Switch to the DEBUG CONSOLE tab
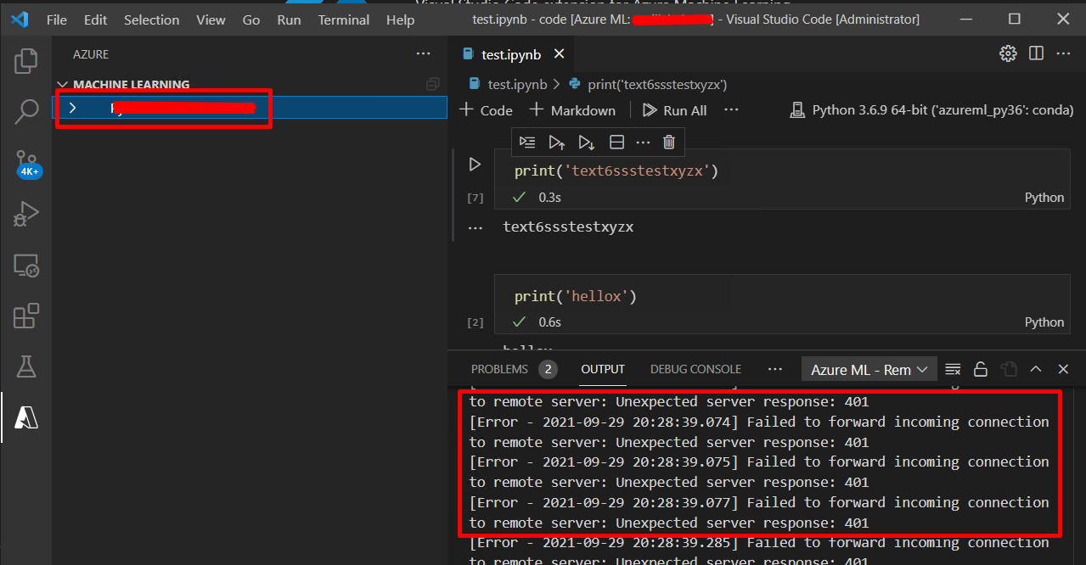 [695, 369]
